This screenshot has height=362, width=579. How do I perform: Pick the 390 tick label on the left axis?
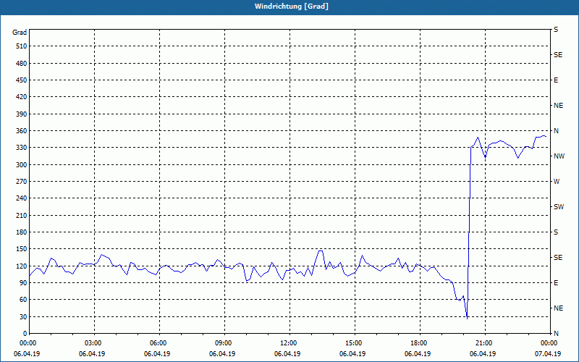coord(22,114)
